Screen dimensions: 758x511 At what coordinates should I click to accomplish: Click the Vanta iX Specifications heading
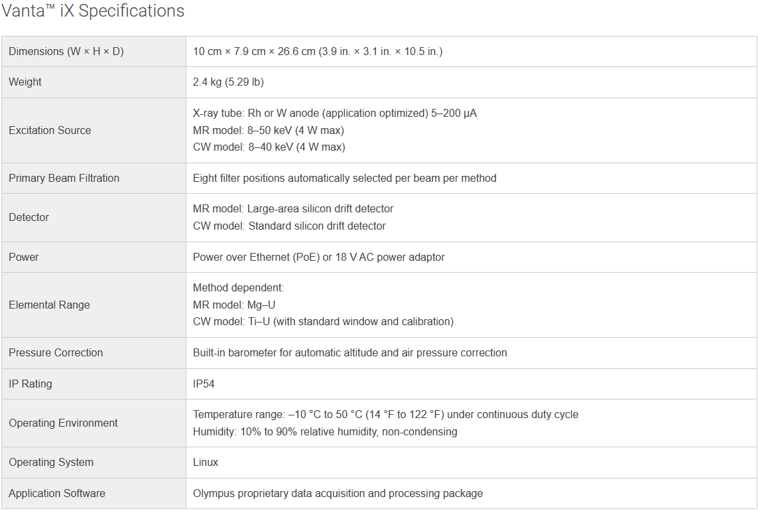coord(93,11)
